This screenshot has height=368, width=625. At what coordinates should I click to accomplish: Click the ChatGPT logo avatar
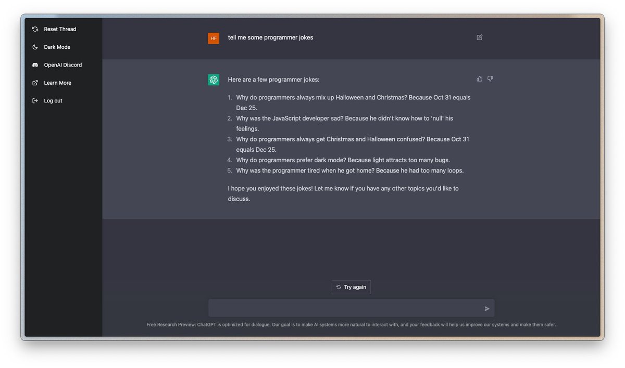pyautogui.click(x=214, y=80)
